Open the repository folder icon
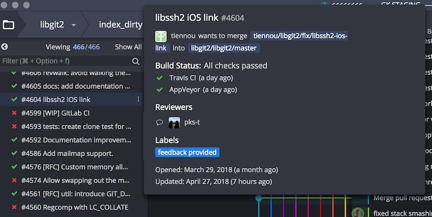 tap(8, 25)
